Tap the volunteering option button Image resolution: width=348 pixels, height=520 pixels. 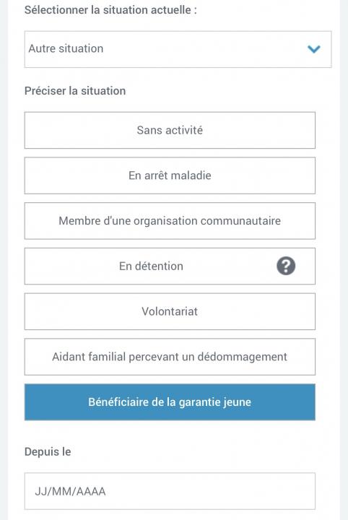(x=170, y=311)
